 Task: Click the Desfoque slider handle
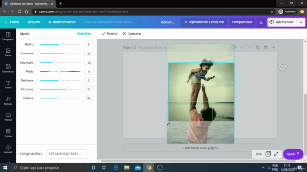[x=60, y=80]
